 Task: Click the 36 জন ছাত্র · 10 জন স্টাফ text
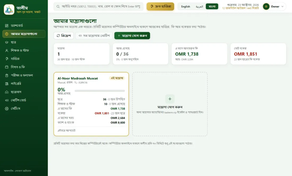tap(71, 59)
